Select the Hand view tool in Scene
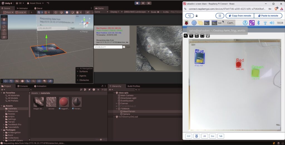The width and height of the screenshot is (285, 145). [x=4, y=19]
